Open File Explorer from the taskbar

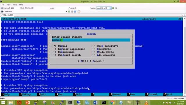point(11,102)
